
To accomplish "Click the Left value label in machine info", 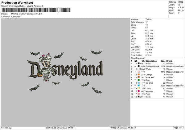I will click(x=132, y=30).
